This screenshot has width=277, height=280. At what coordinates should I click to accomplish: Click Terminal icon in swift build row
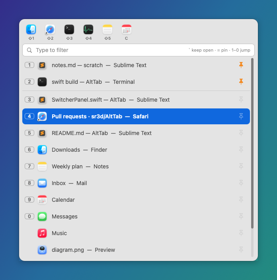point(42,82)
